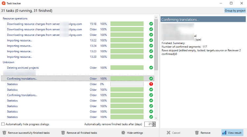Image resolution: width=247 pixels, height=137 pixels.
Task: Click the Task tracker app icon in title bar
Action: click(4, 3)
